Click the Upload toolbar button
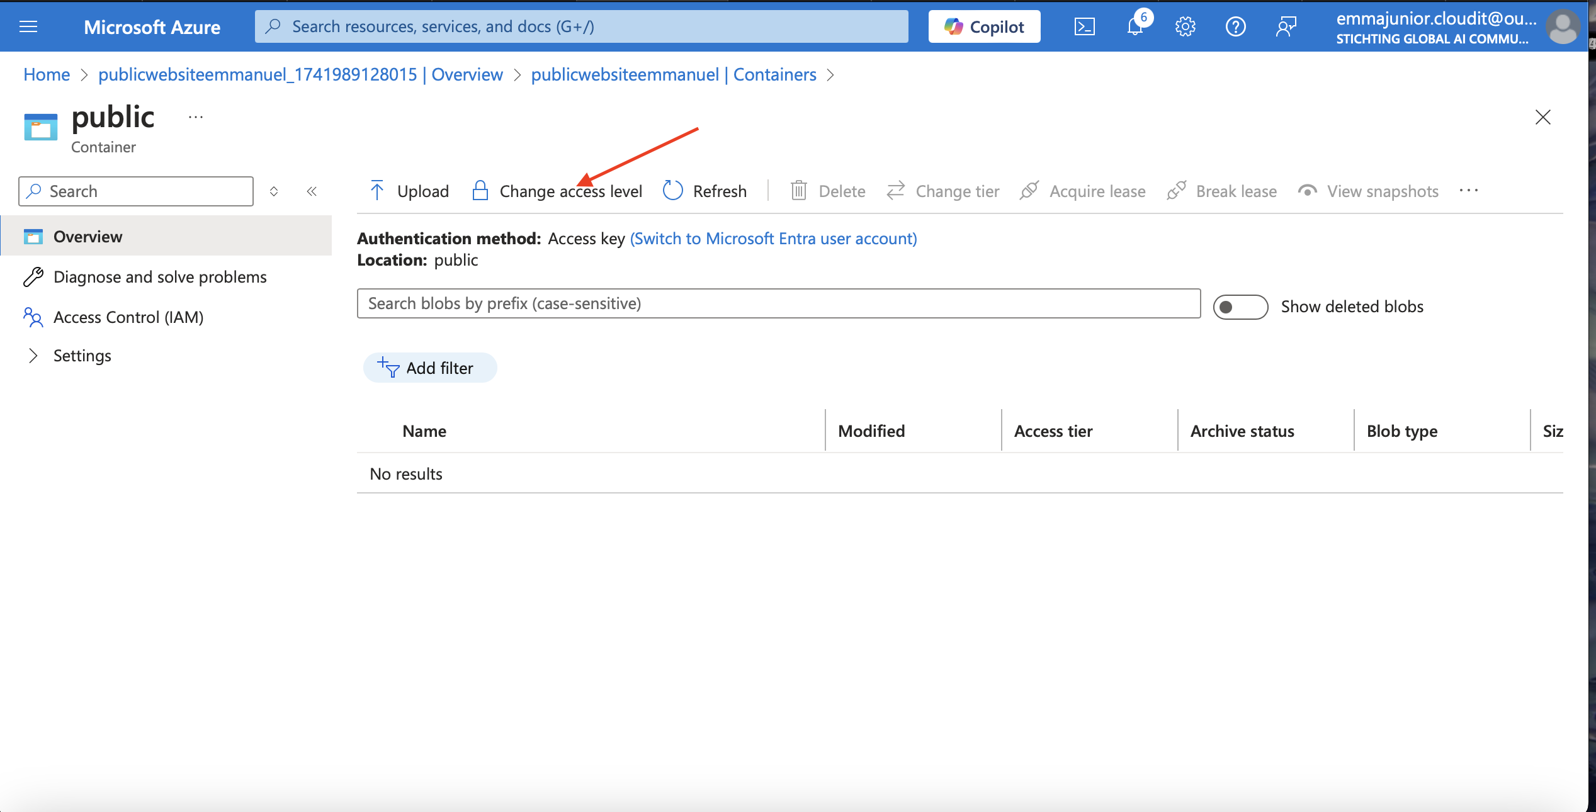The height and width of the screenshot is (812, 1596). point(409,191)
